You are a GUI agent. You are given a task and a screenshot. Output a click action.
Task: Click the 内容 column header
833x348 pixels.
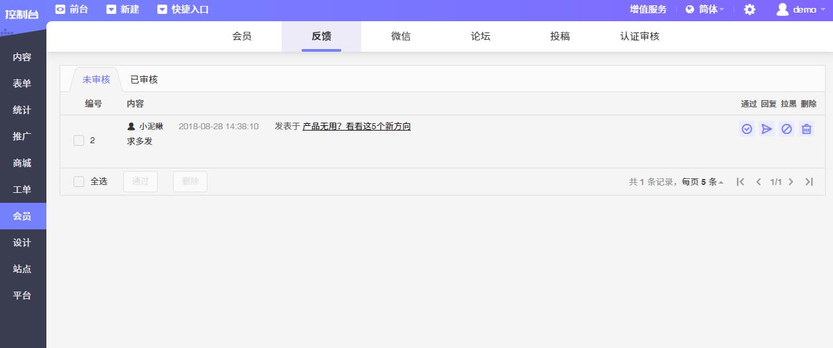coord(135,103)
